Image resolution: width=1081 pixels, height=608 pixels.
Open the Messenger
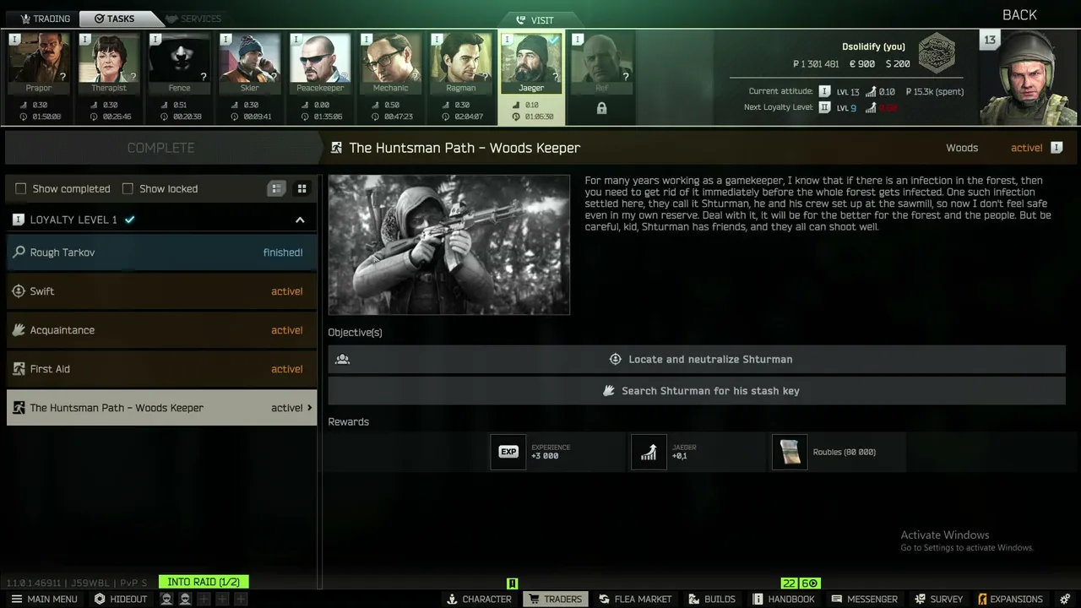point(864,599)
